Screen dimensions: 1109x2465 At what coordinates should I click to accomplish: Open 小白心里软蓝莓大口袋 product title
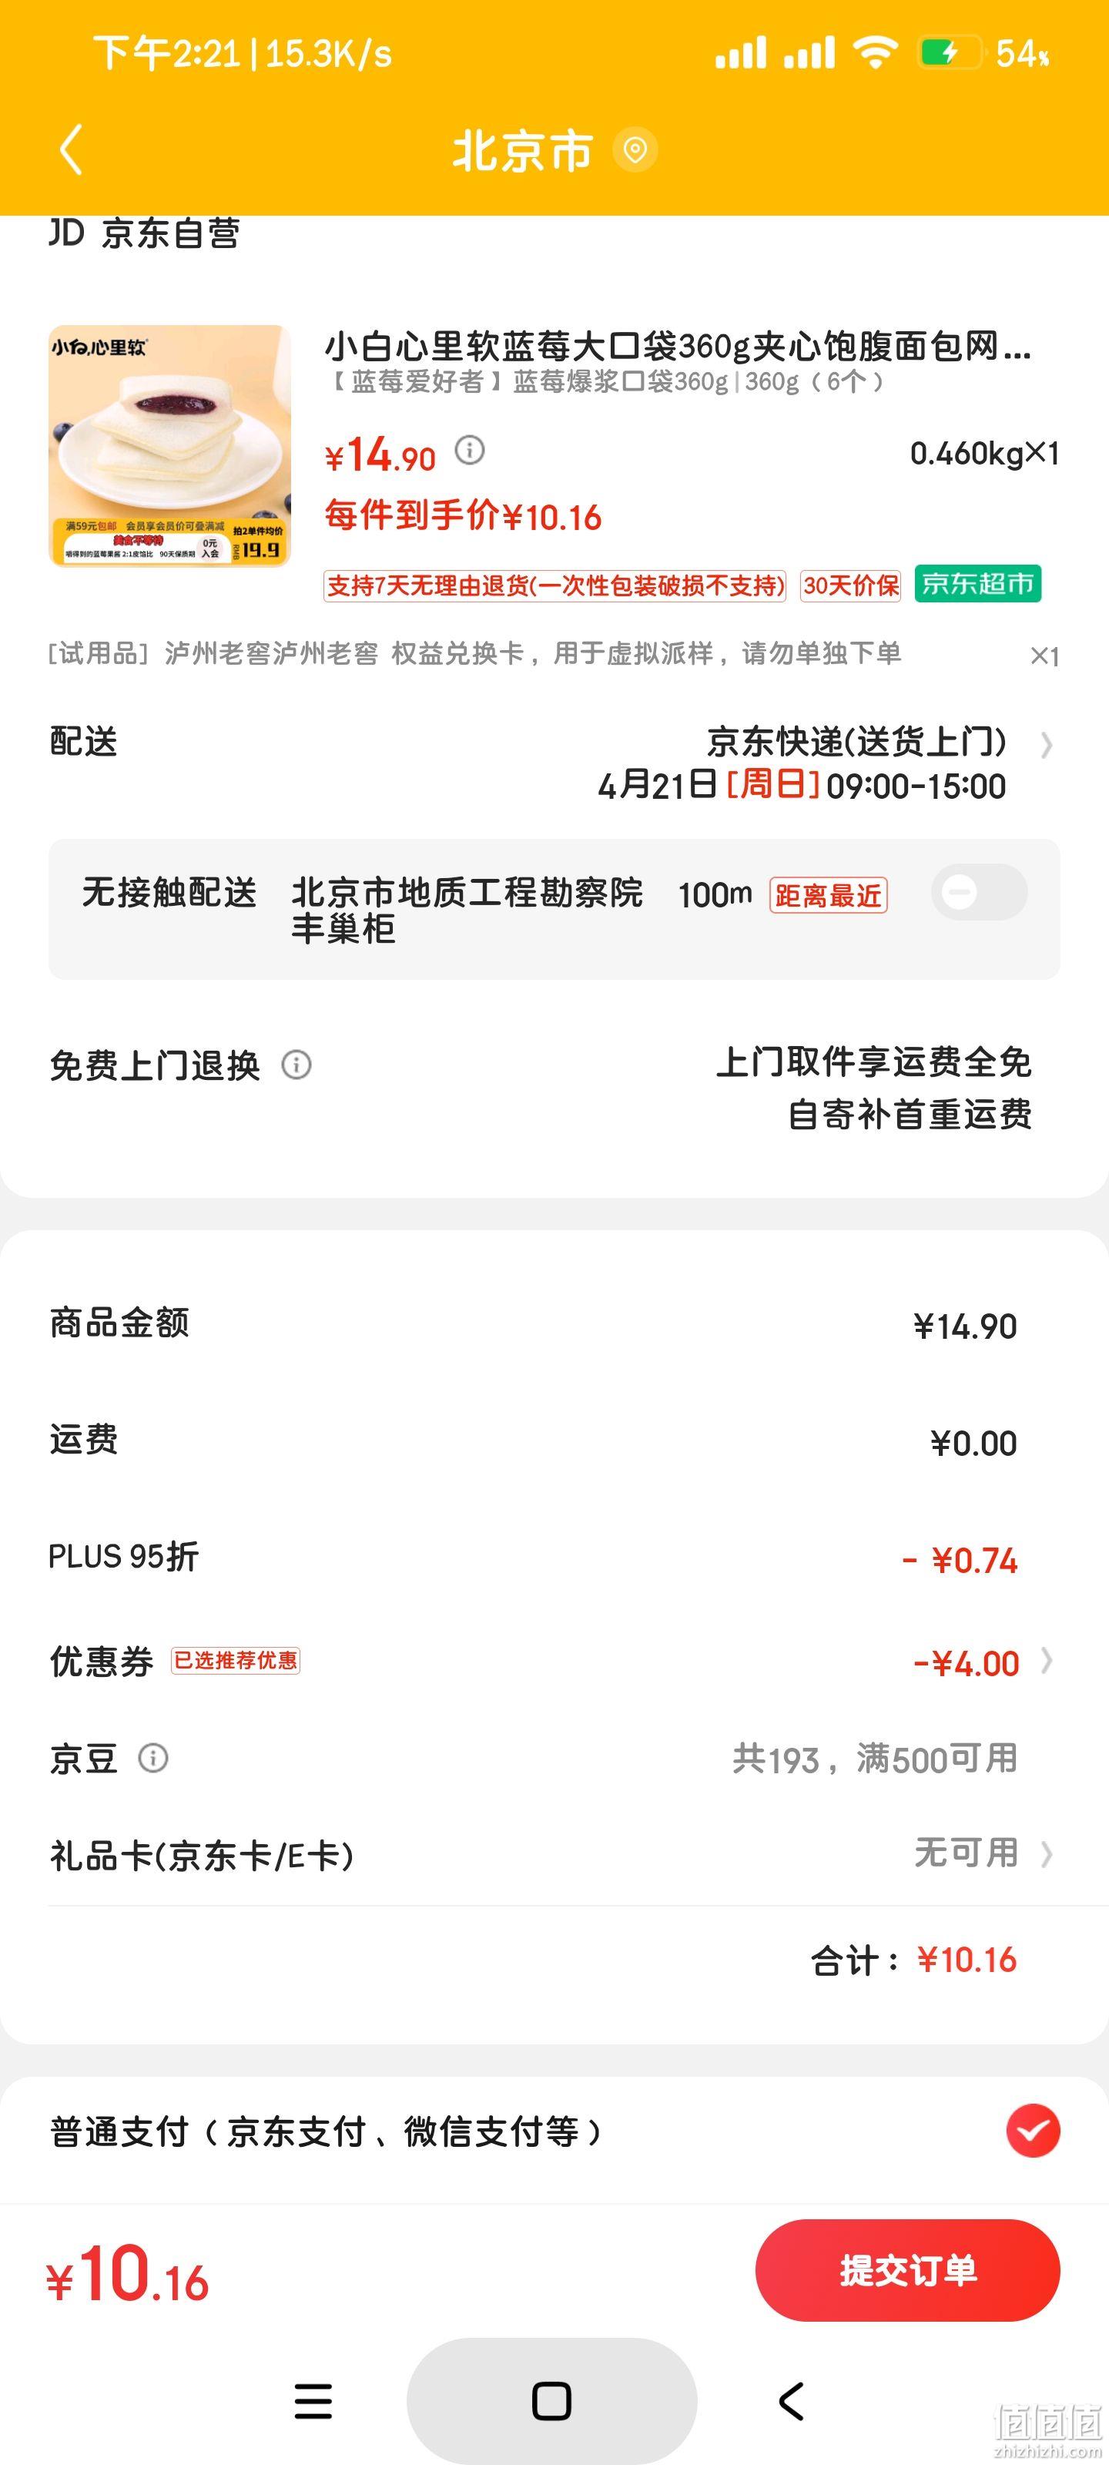point(678,345)
